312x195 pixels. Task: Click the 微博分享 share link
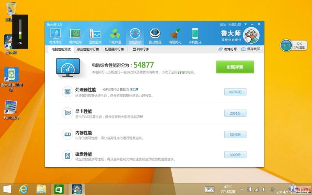(x=228, y=49)
